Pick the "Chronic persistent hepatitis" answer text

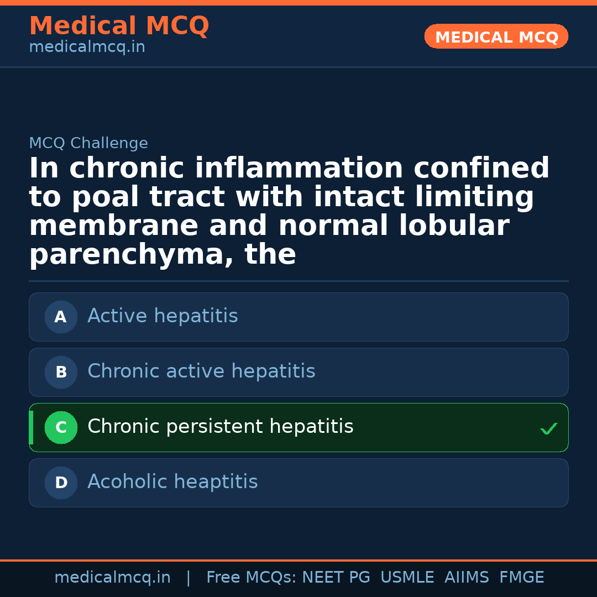pos(220,427)
